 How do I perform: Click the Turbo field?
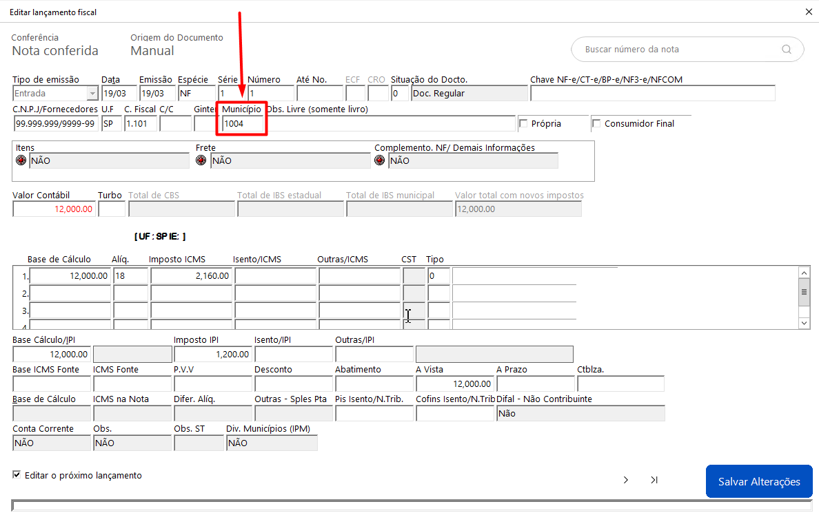pyautogui.click(x=112, y=209)
